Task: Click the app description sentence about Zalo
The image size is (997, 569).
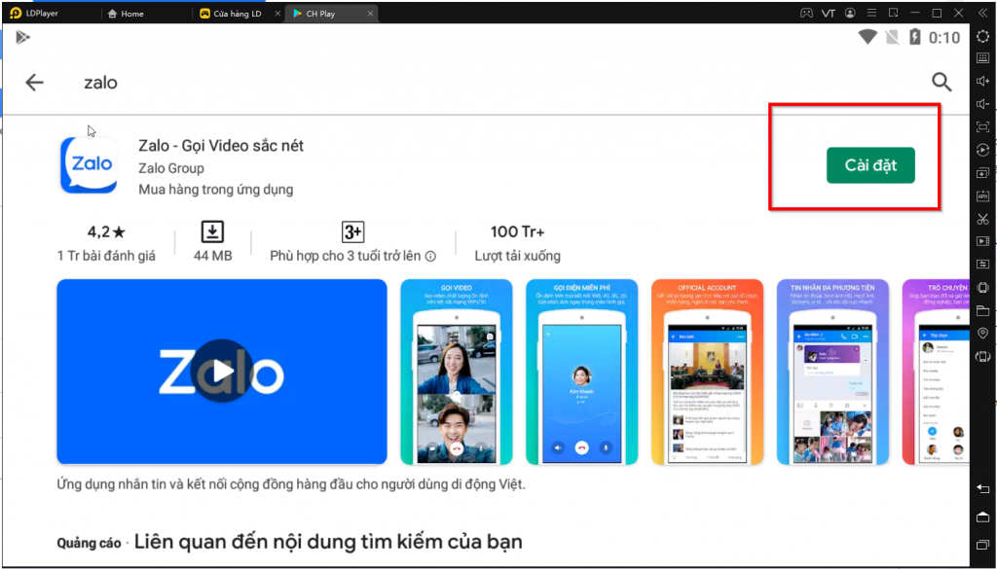Action: tap(291, 484)
